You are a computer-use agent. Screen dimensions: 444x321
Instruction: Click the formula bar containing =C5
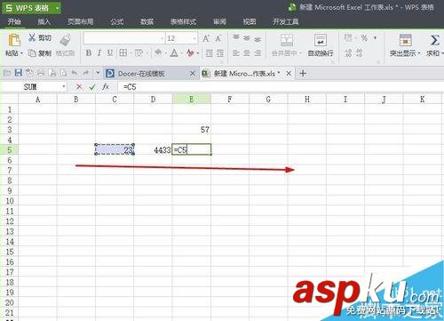[280, 87]
